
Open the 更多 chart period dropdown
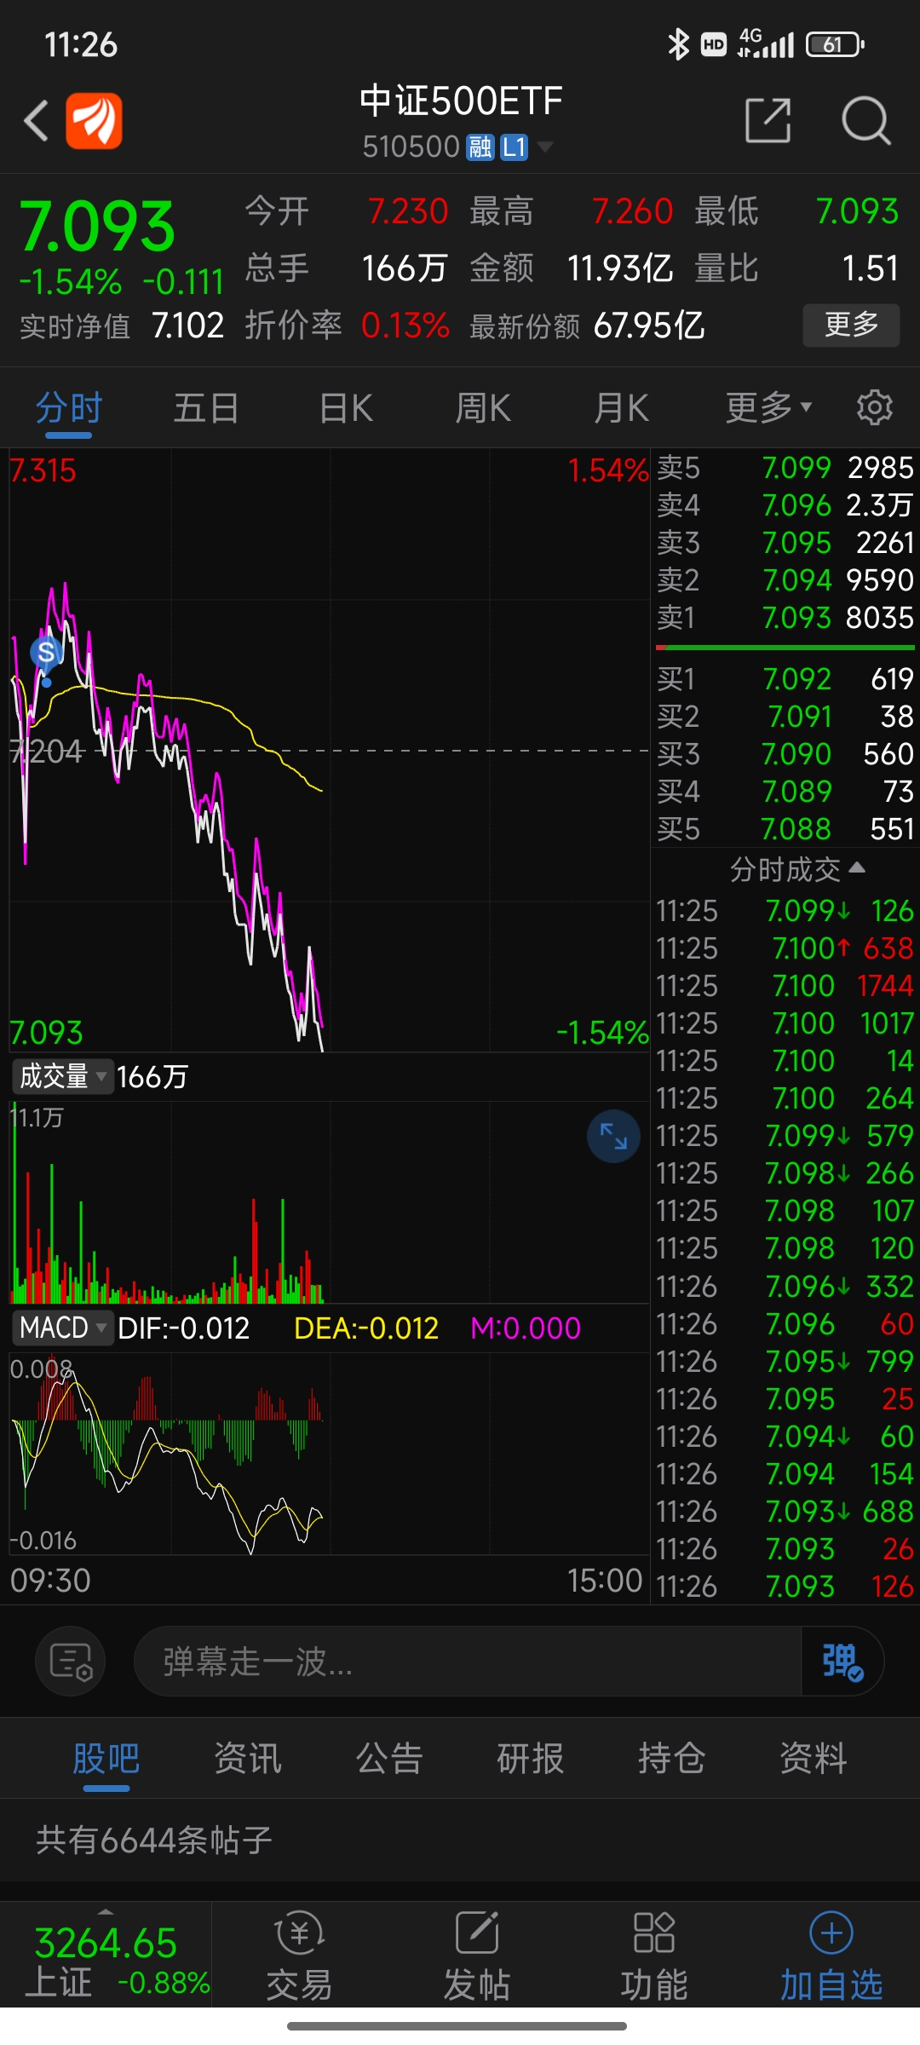coord(768,407)
